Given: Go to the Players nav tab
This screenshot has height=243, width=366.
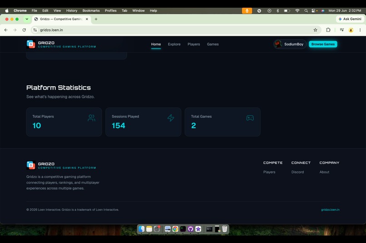Looking at the screenshot, I should (194, 44).
